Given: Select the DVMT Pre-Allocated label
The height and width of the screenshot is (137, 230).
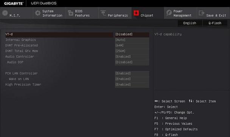Looking at the screenshot, I should (x=22, y=46).
